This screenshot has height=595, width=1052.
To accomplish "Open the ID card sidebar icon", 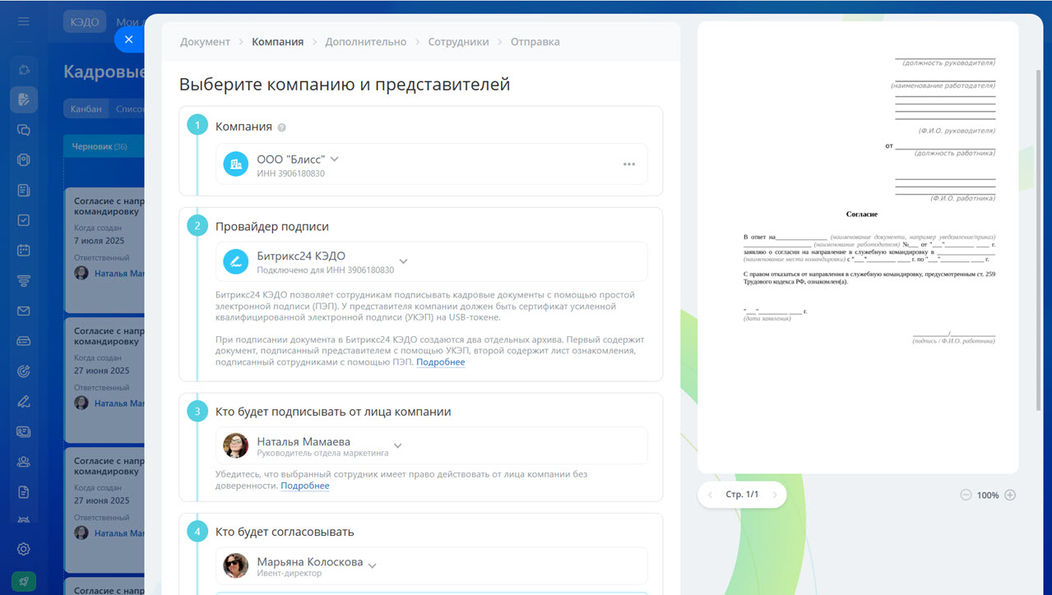I will point(24,431).
